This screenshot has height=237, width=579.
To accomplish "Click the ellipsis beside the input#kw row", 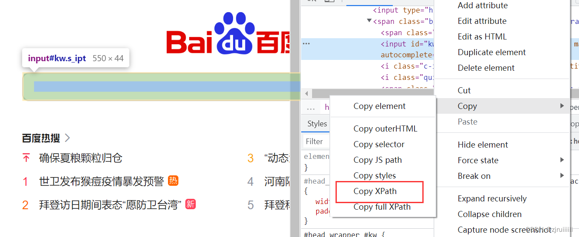I will pyautogui.click(x=306, y=44).
